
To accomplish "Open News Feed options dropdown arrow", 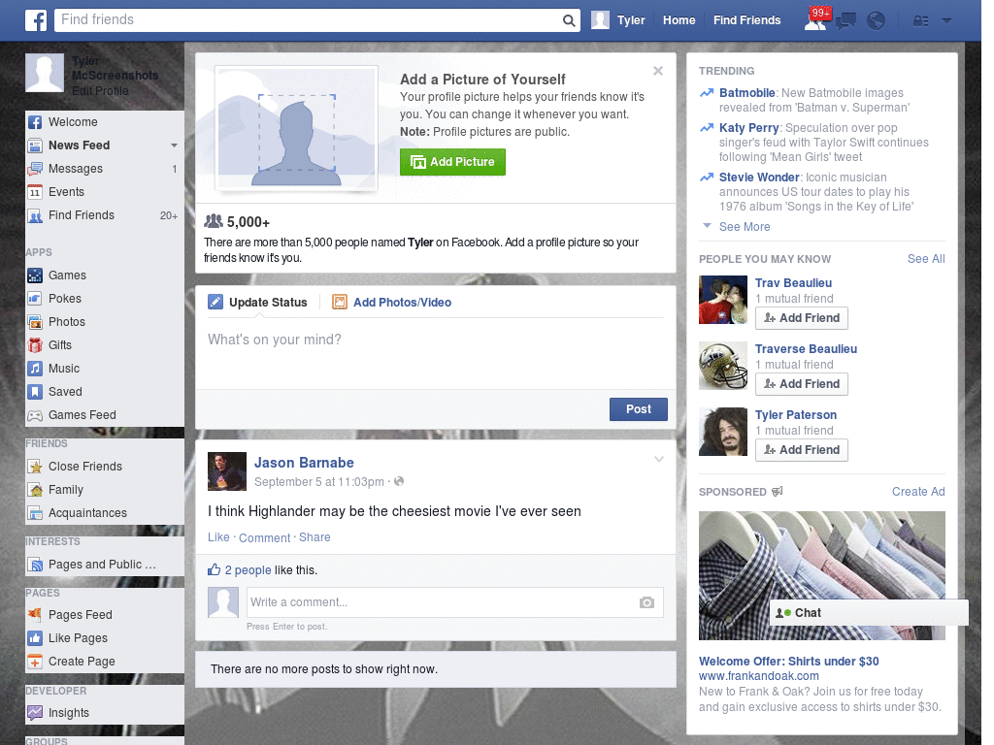I will point(174,146).
